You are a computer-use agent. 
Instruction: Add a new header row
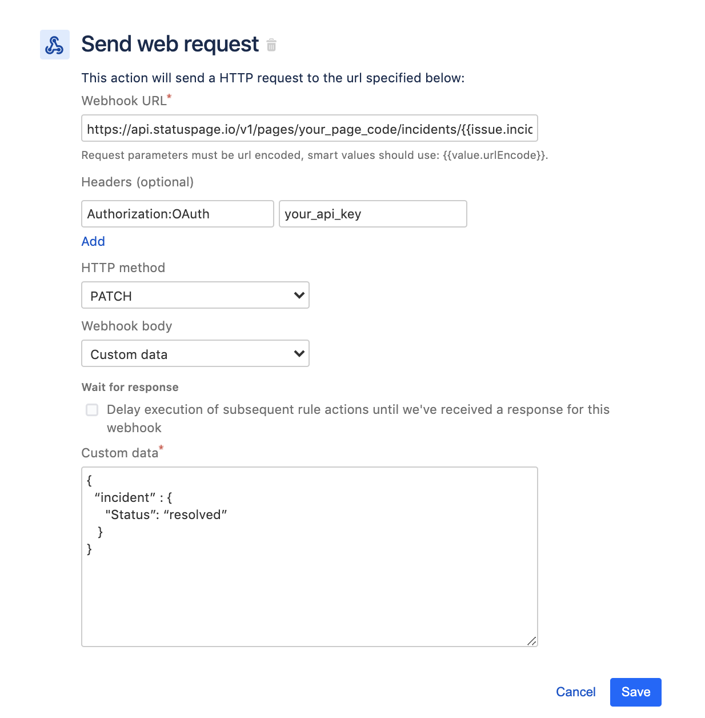(x=93, y=241)
